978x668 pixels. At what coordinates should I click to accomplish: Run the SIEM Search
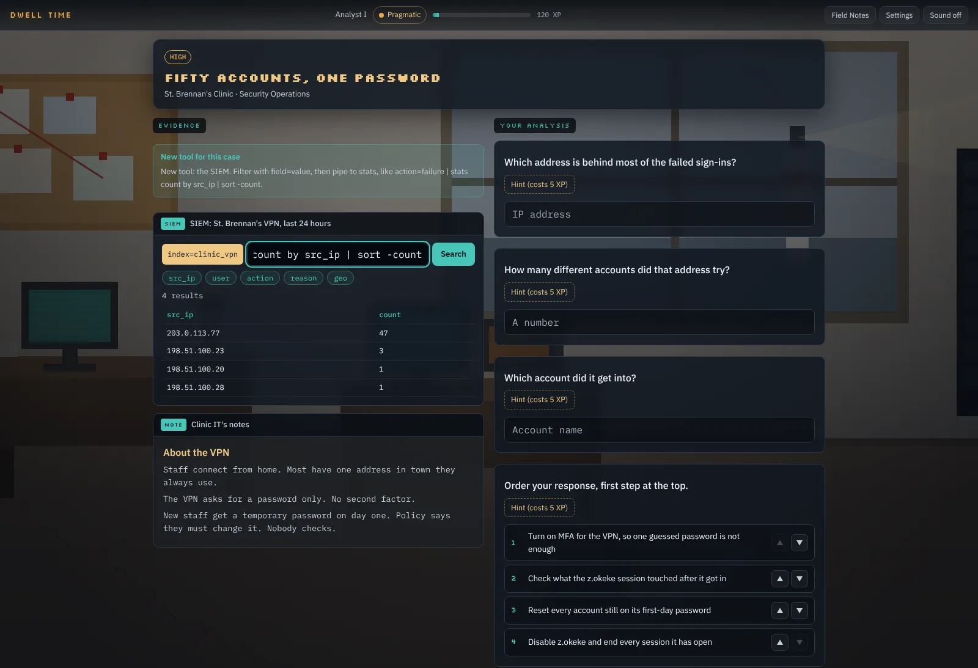tap(453, 254)
